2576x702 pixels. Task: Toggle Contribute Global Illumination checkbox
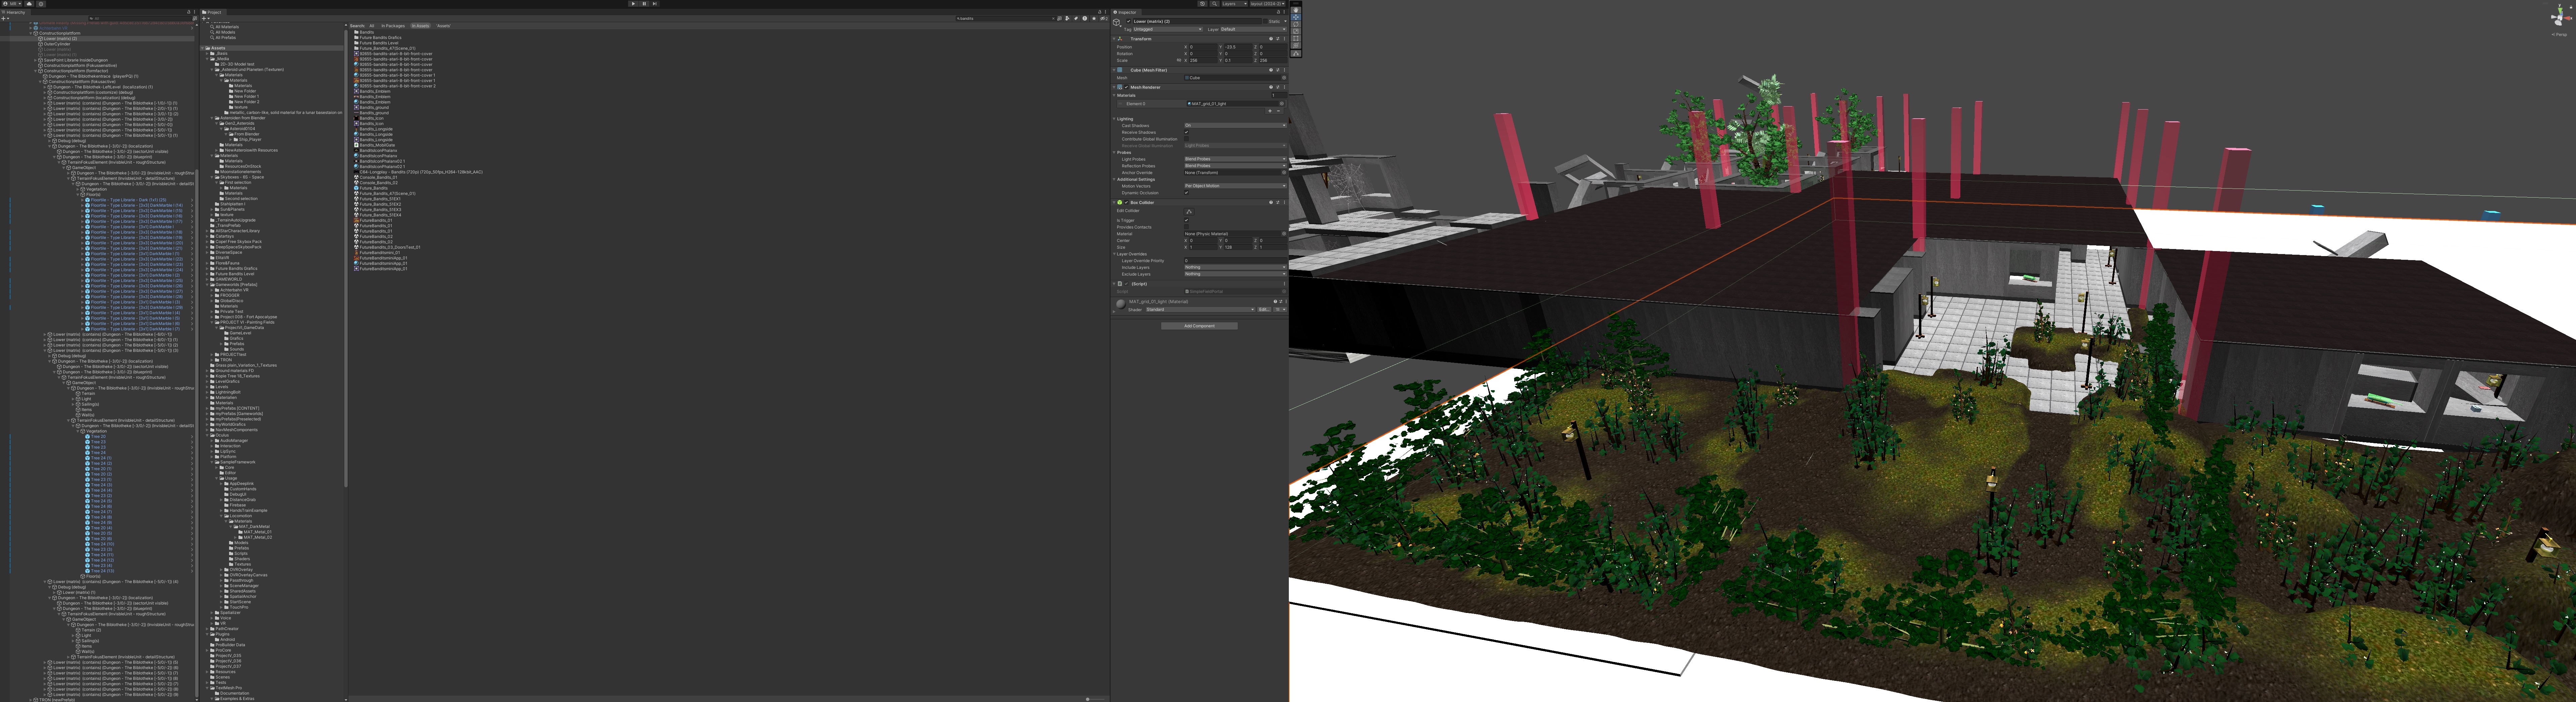[x=1187, y=139]
